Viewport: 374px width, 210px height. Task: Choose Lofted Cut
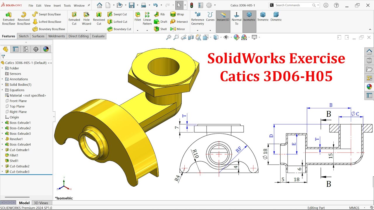(x=117, y=22)
